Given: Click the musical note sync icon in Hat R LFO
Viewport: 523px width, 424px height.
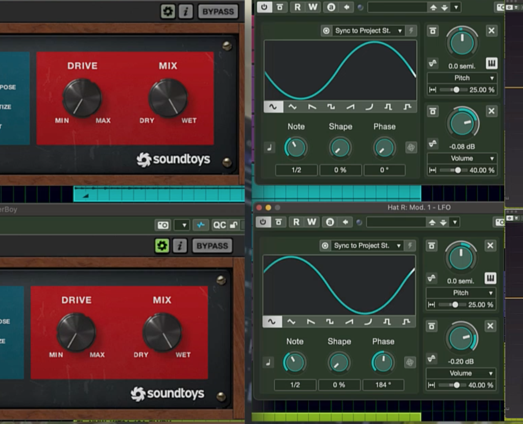Looking at the screenshot, I should click(x=269, y=362).
